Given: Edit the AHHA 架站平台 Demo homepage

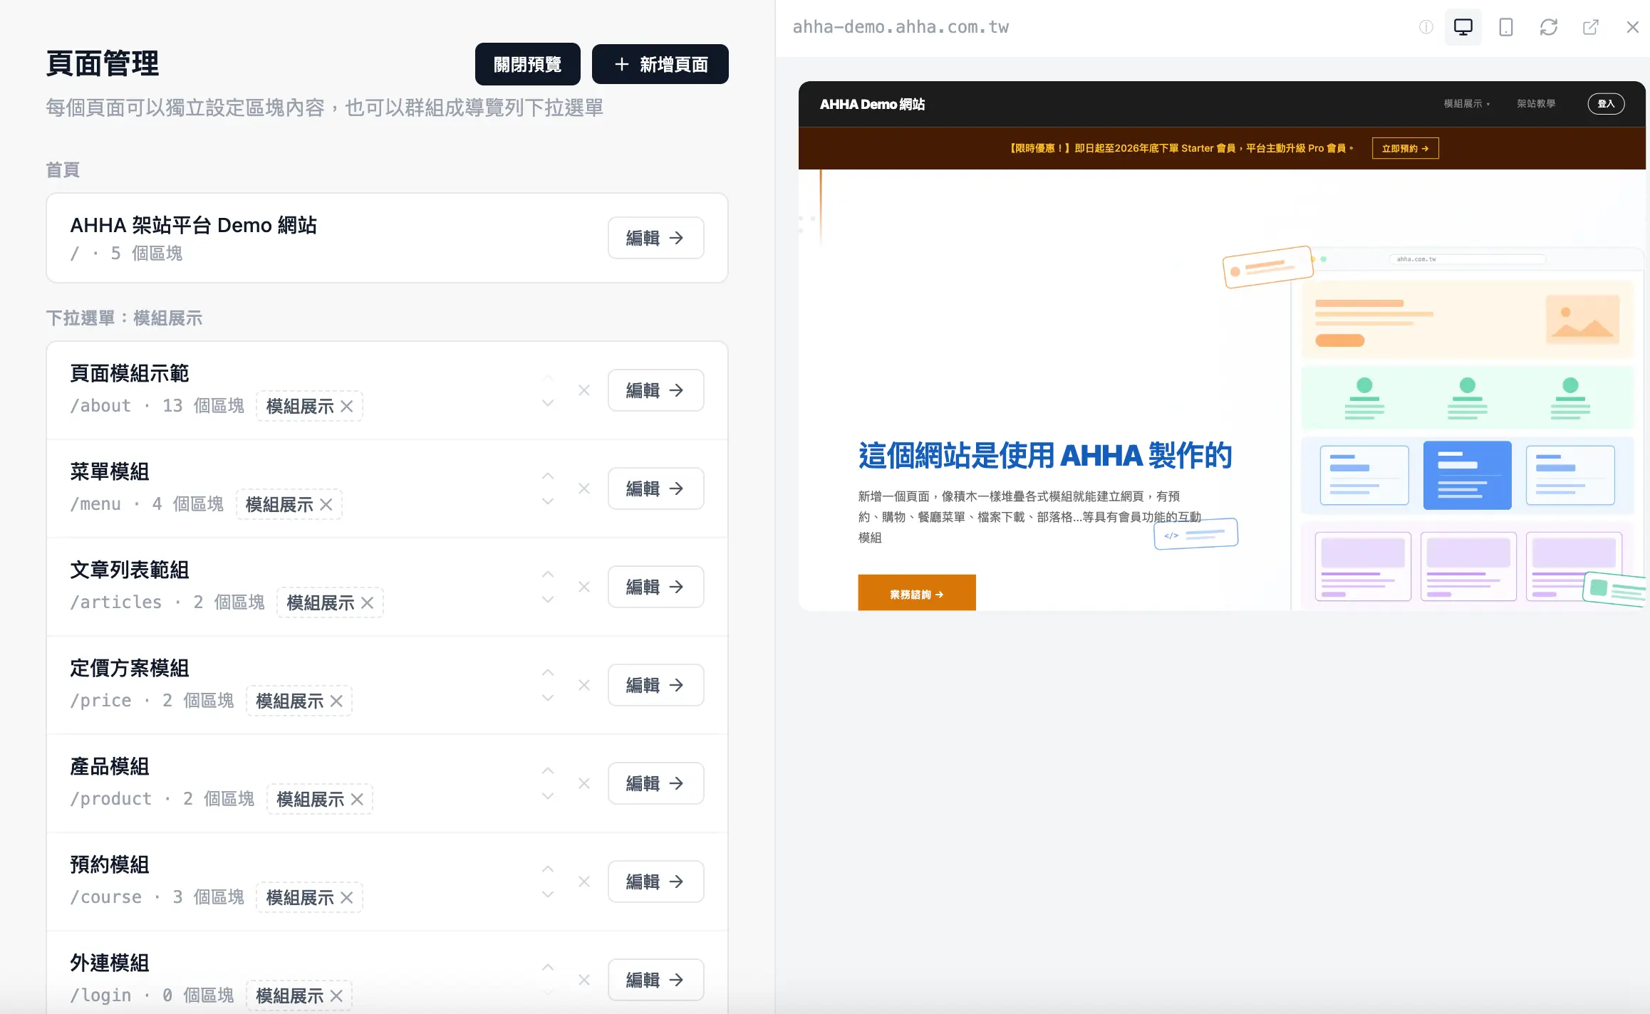Looking at the screenshot, I should (655, 238).
